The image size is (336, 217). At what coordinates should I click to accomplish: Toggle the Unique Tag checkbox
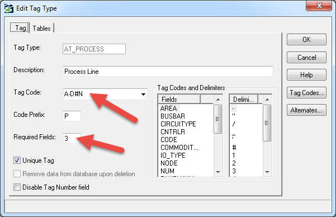tap(17, 161)
